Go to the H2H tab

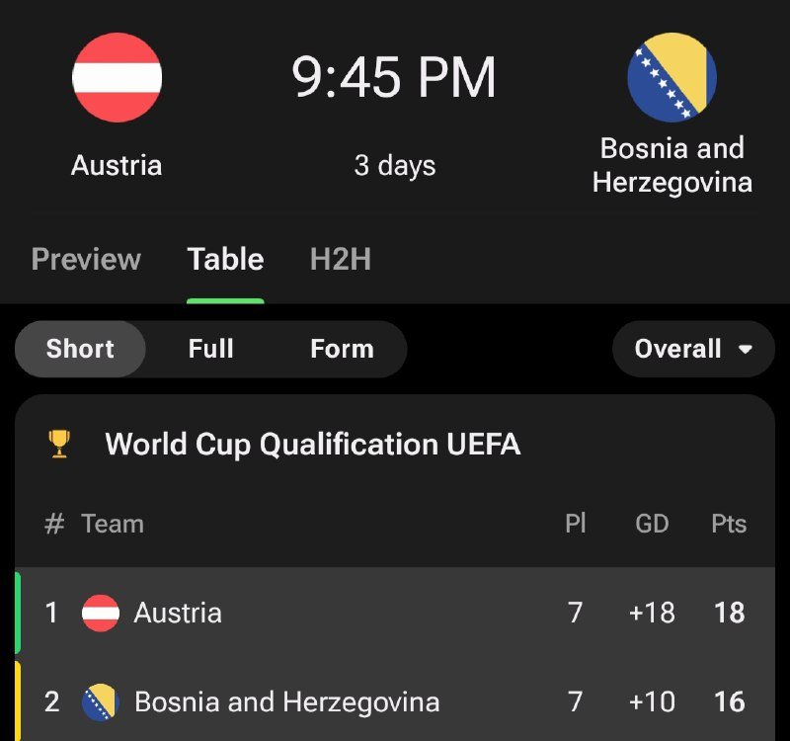(341, 260)
